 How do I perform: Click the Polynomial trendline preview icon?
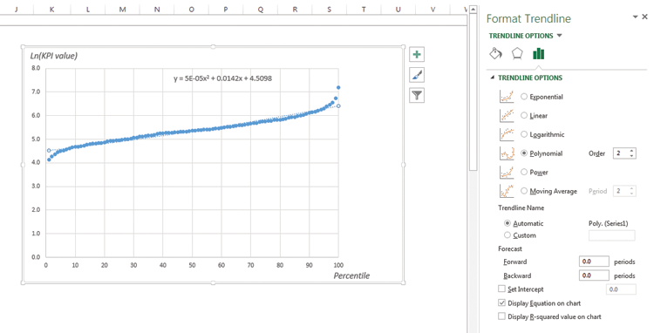507,153
